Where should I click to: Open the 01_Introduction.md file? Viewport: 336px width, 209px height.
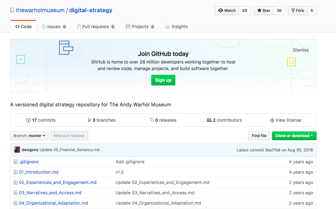[39, 172]
